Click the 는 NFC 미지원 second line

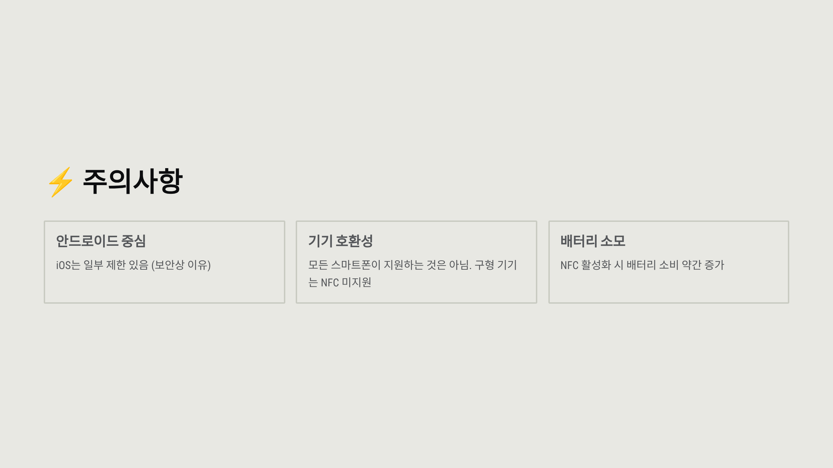click(339, 283)
